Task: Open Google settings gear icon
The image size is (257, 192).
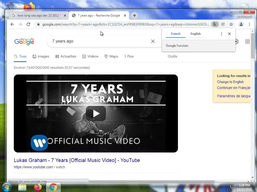Action: click(x=237, y=41)
